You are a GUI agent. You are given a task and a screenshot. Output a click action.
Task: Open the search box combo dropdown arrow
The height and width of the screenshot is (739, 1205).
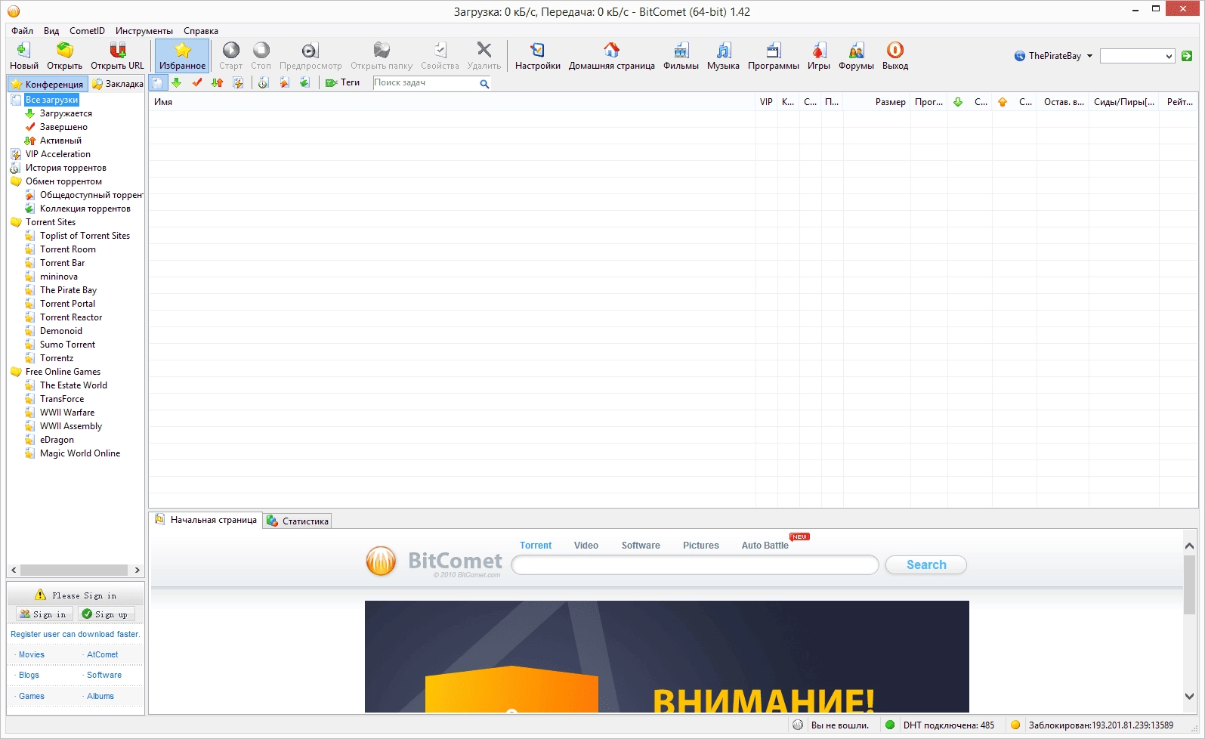click(1169, 56)
